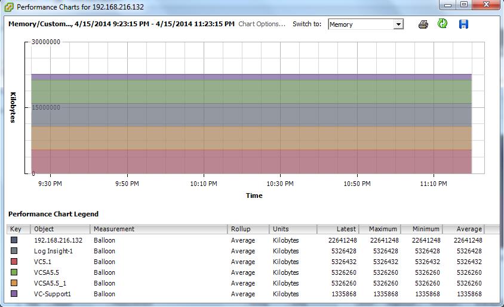Save the chart with the floppy disk icon
Viewport: 504px width, 307px height.
[x=463, y=24]
